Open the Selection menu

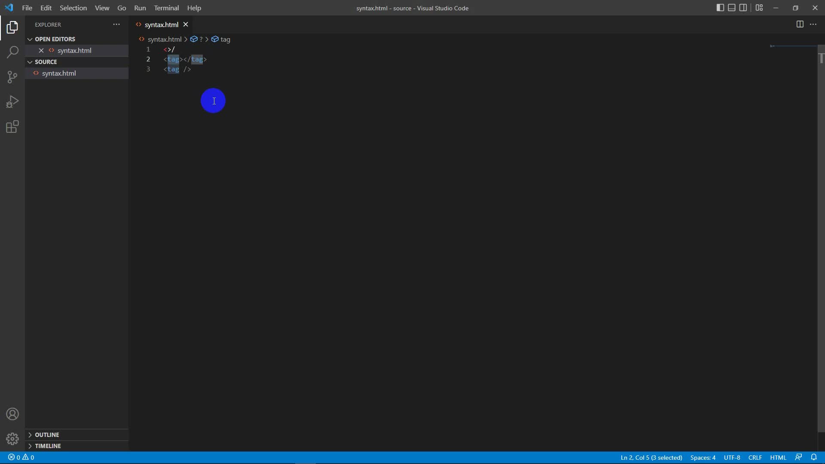tap(73, 8)
